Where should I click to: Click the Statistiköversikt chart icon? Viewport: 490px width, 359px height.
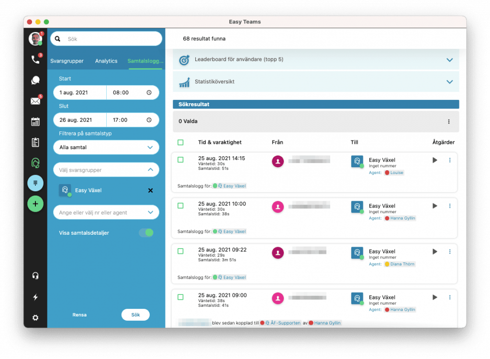(x=184, y=82)
